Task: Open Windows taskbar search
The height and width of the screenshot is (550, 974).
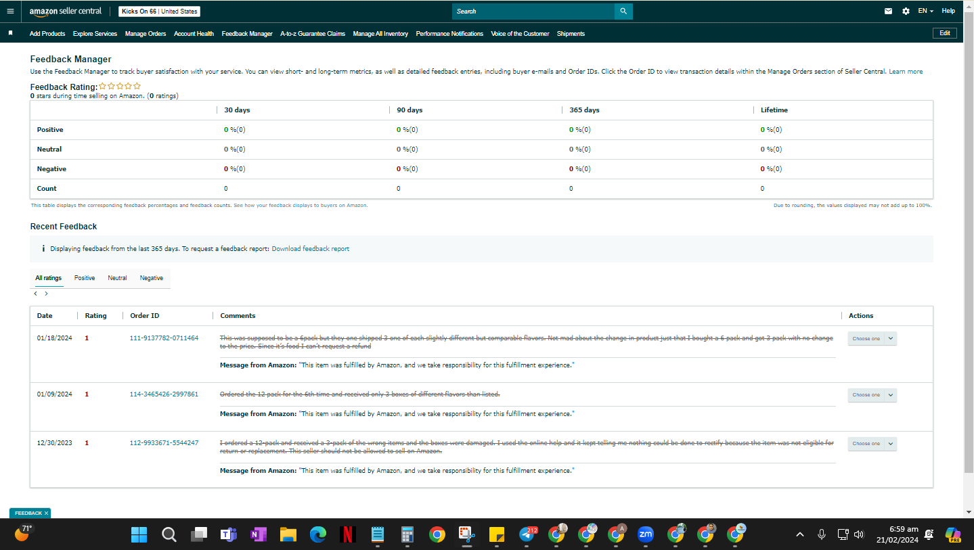Action: click(x=169, y=534)
